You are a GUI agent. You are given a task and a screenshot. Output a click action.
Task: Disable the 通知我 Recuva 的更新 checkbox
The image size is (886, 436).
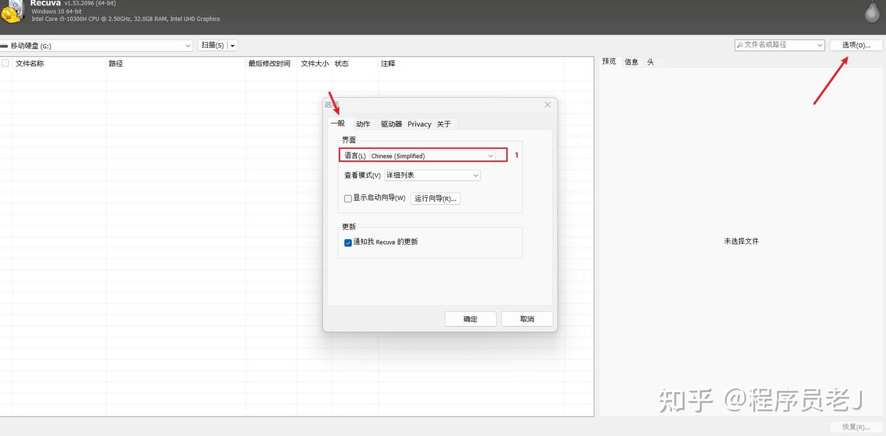tap(348, 243)
